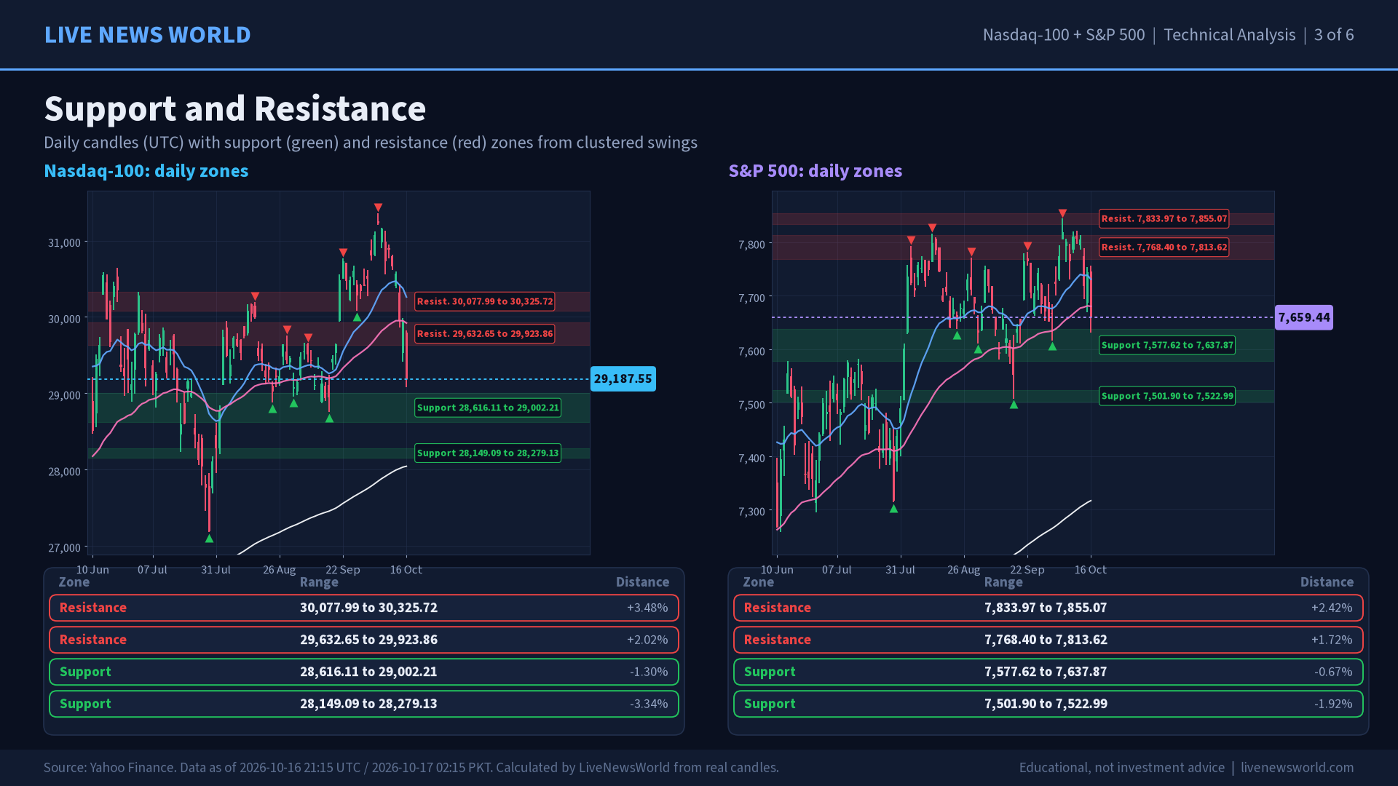The image size is (1398, 786).
Task: Click the Support and Resistance heading
Action: tap(235, 109)
